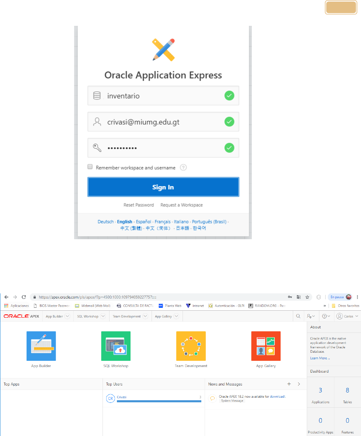Switch language to Français
This screenshot has height=436, width=361.
click(x=162, y=222)
